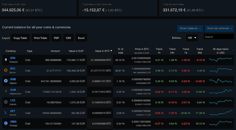Click the Digibyte coin icon
Image resolution: width=236 pixels, height=130 pixels.
point(6,81)
